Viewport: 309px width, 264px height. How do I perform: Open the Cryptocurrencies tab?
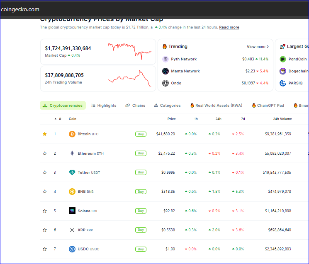click(x=63, y=106)
